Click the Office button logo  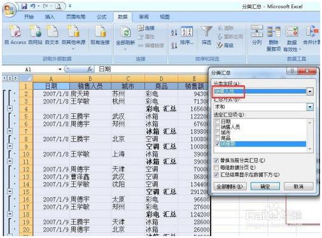coord(10,10)
